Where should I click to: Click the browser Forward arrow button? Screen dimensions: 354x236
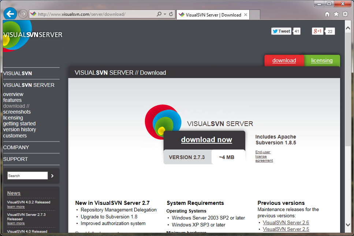[x=23, y=14]
